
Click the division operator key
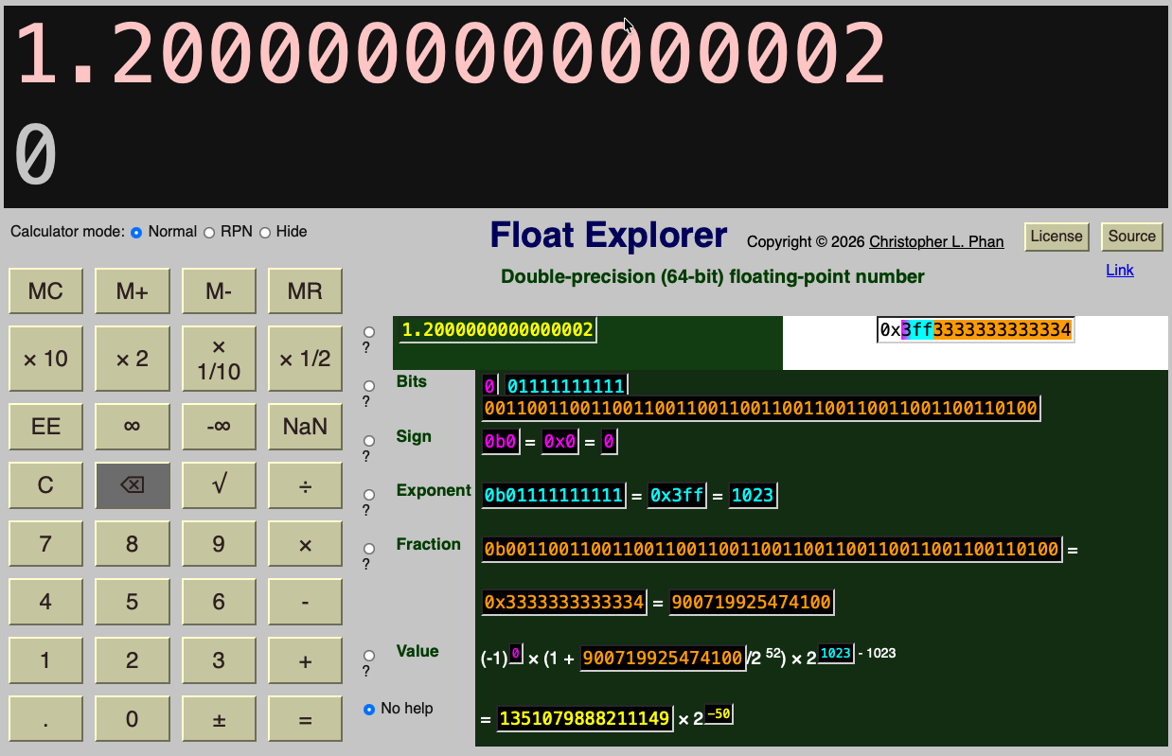click(305, 485)
